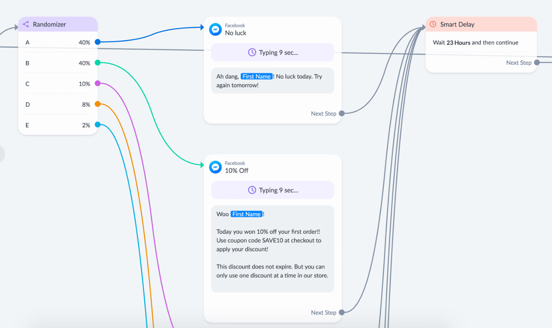Select the Next Step connector on 10% Off
Image resolution: width=552 pixels, height=328 pixels.
coord(342,312)
